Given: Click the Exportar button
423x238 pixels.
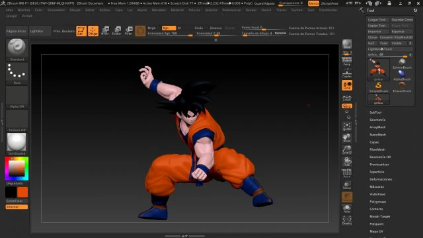Looking at the screenshot, I should (402, 32).
